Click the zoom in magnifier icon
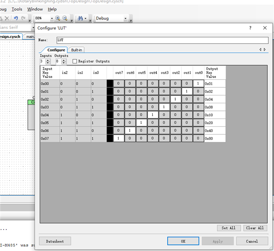The height and width of the screenshot is (251, 274). tap(58, 18)
